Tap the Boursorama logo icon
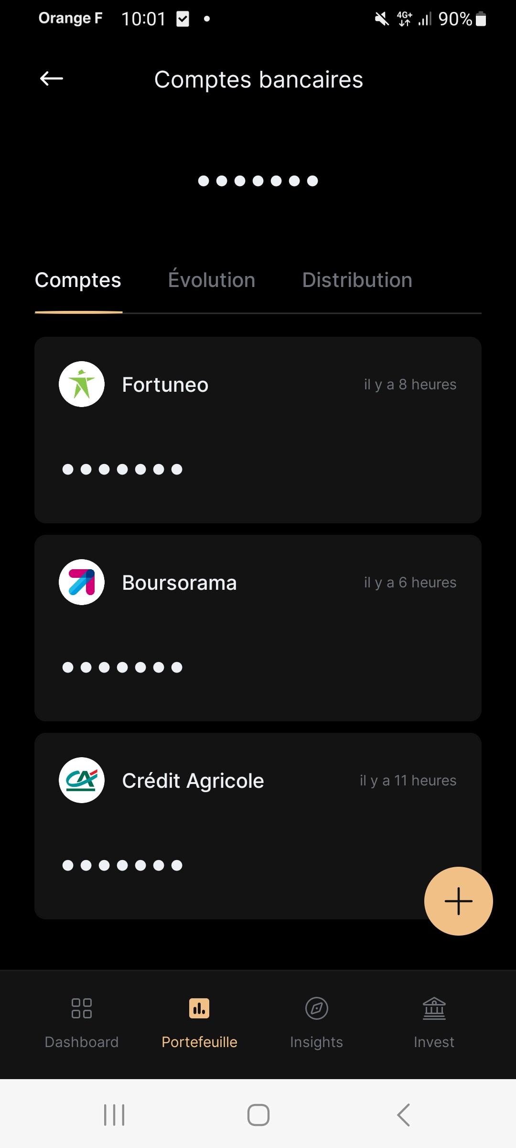The image size is (516, 1148). (x=82, y=582)
